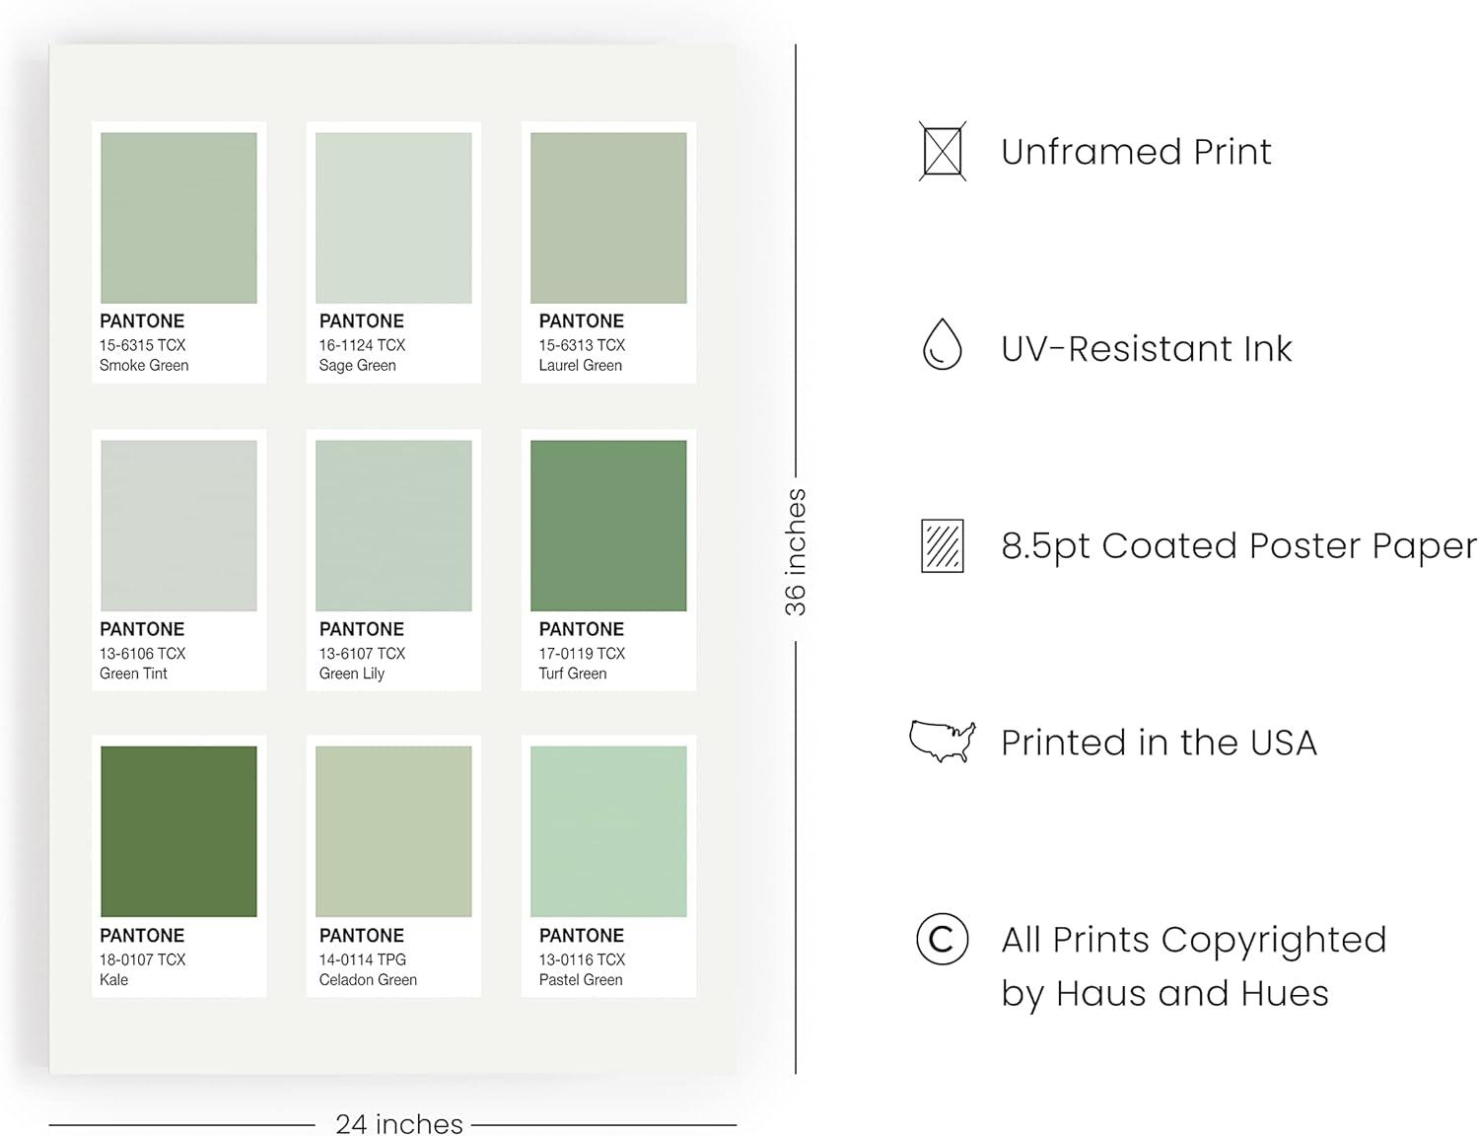This screenshot has width=1479, height=1136.
Task: Click the "36 inches" height dimension label
Action: point(796,552)
